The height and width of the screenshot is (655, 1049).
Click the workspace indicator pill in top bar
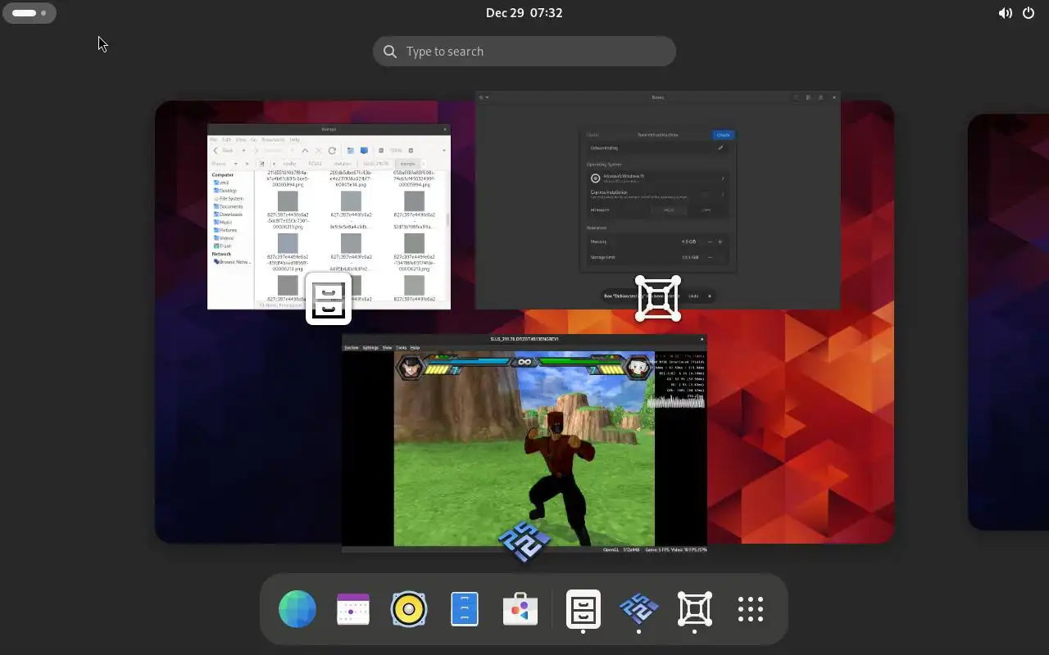(30, 13)
